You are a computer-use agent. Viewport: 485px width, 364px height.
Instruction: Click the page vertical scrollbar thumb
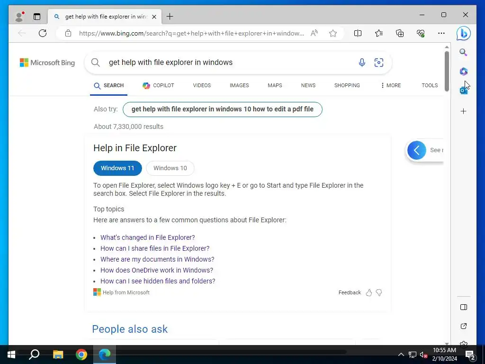coord(447,71)
